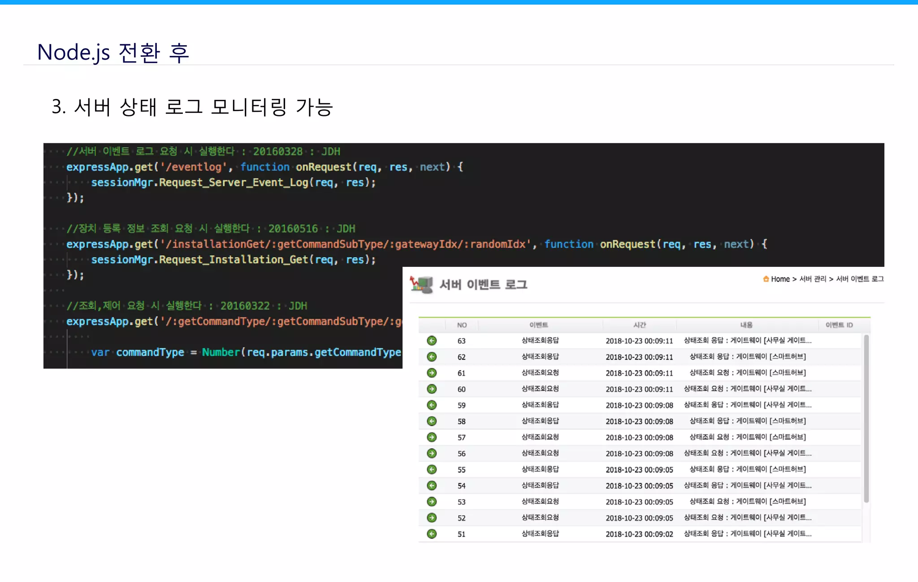Click 상태조회응답 event in row 62
The width and height of the screenshot is (918, 582).
coord(540,357)
